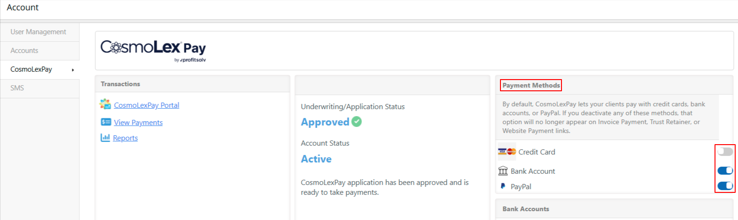This screenshot has height=220, width=738.
Task: Click the CosmoLexPay Portal colorful icon
Action: click(105, 104)
